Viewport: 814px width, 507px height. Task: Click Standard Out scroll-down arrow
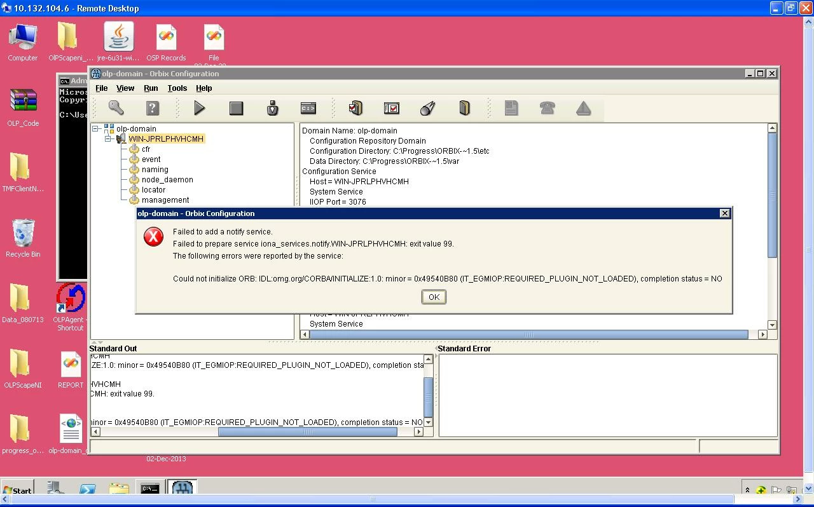(x=429, y=422)
